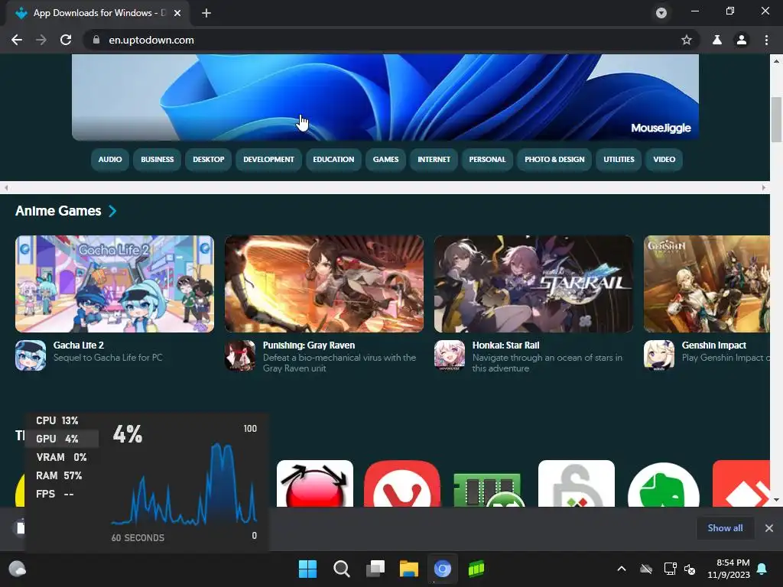
Task: Open the Gacha Life 2 banner thumbnail
Action: click(x=115, y=284)
